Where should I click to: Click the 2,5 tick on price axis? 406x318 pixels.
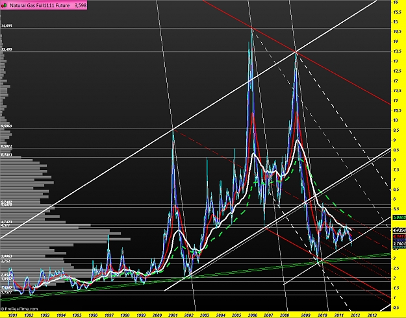click(x=396, y=268)
